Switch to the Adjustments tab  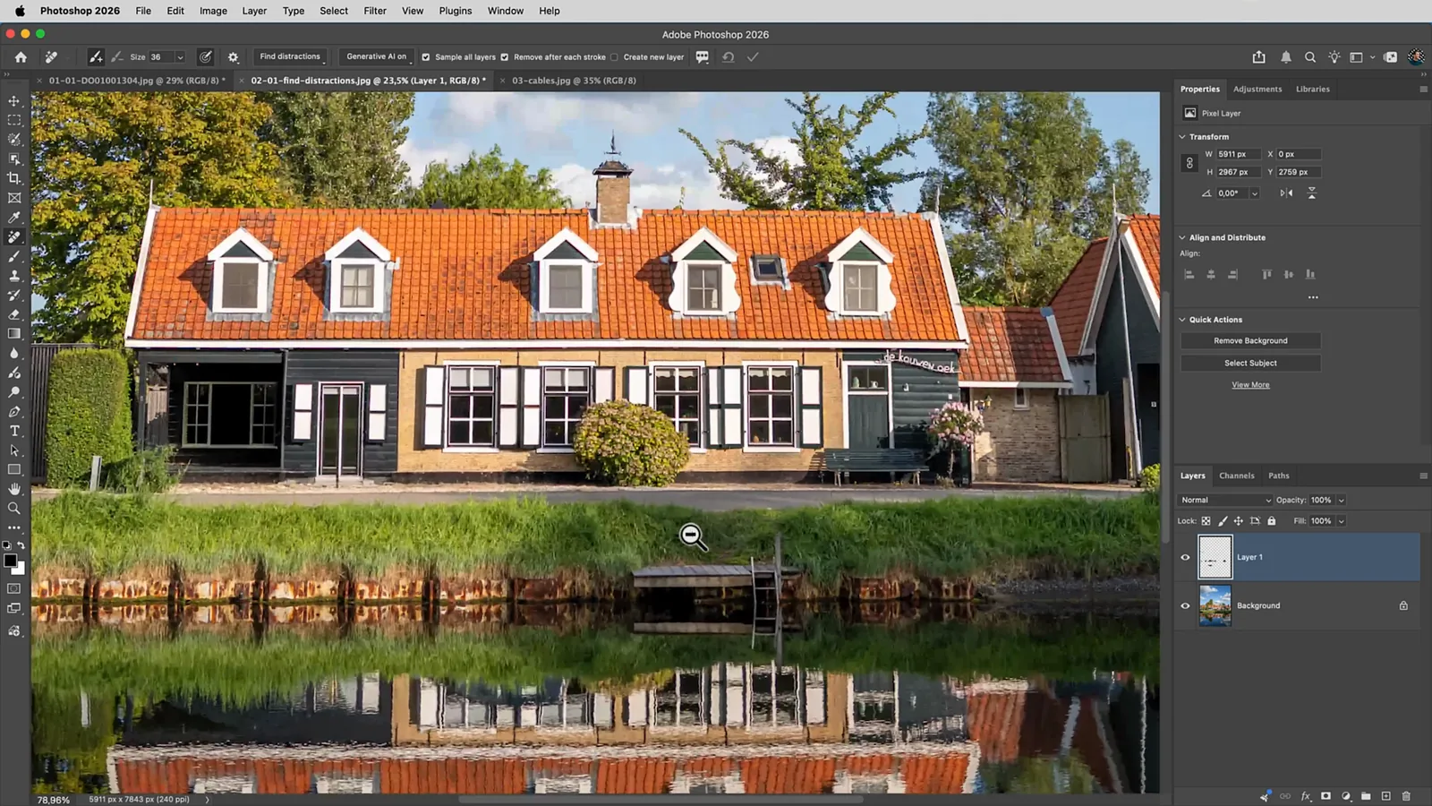[1257, 89]
